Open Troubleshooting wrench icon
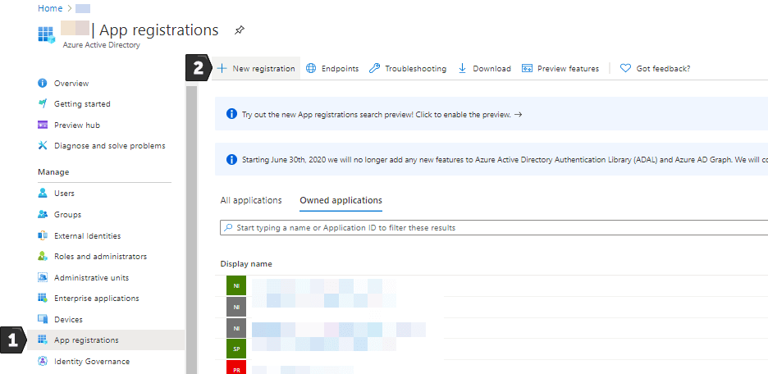 [374, 69]
